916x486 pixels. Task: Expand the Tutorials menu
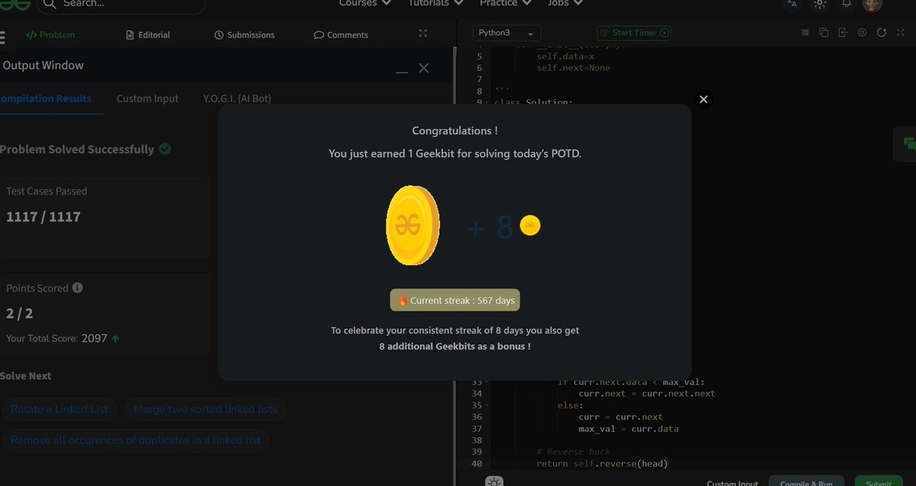[x=436, y=3]
